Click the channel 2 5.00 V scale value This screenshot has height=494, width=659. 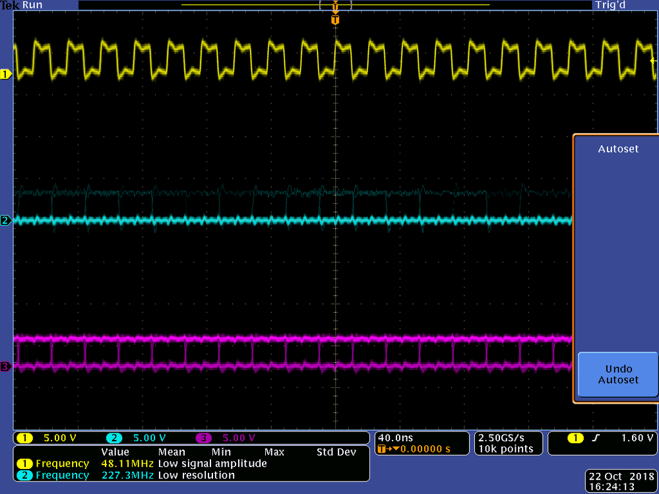click(149, 438)
